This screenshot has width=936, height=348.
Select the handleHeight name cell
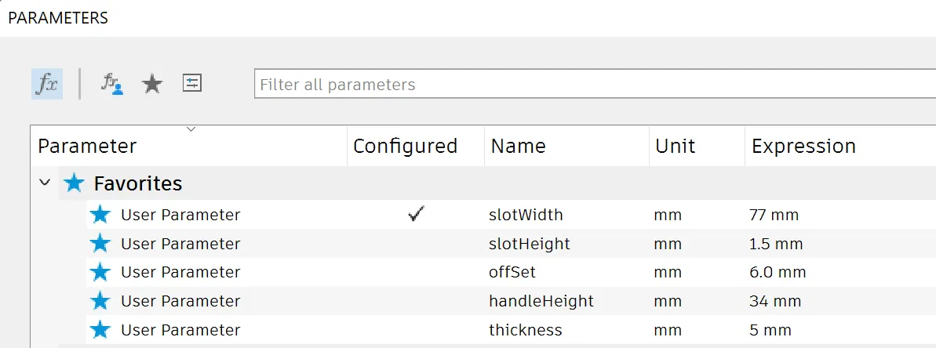coord(541,301)
